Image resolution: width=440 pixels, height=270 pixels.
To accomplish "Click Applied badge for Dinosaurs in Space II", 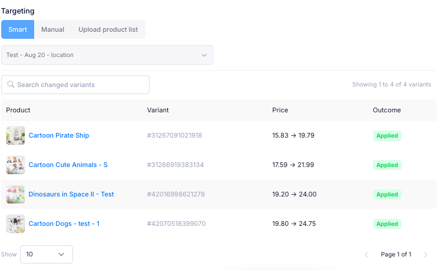I will coord(387,195).
